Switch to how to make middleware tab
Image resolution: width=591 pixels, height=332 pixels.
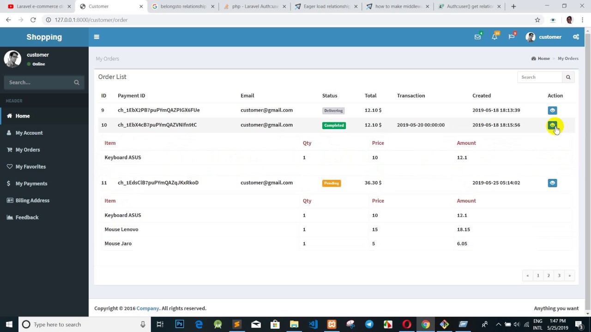(x=398, y=6)
